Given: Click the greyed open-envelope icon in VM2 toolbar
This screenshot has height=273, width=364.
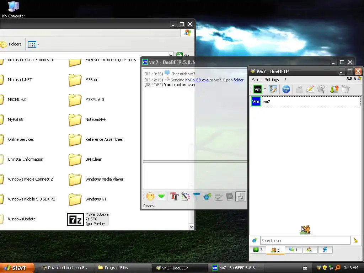Looking at the screenshot, I should pyautogui.click(x=299, y=89).
